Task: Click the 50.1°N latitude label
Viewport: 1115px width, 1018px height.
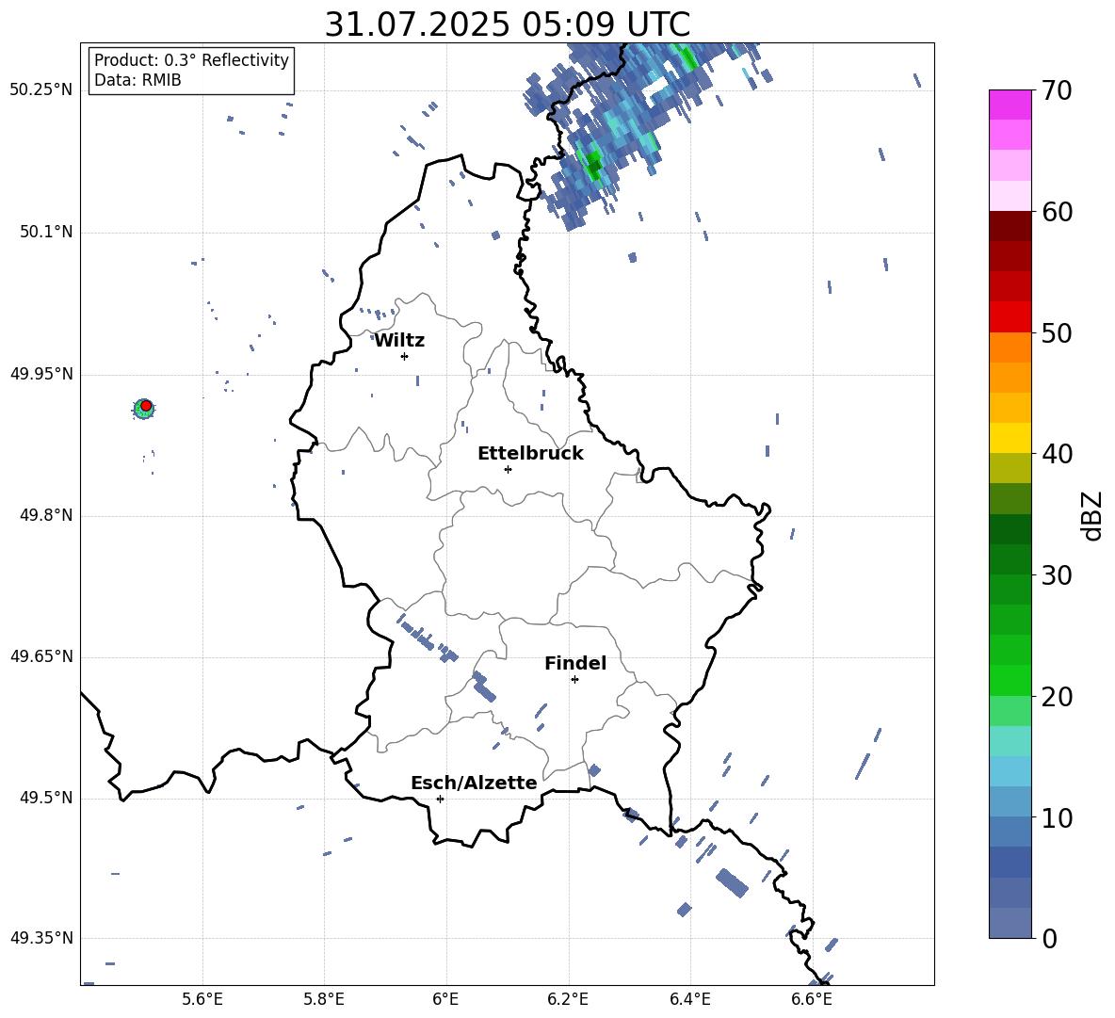Action: (x=45, y=233)
